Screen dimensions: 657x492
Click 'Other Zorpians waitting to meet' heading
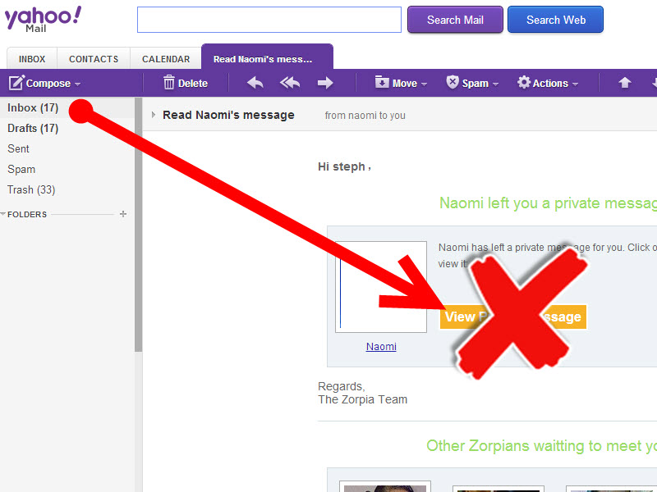click(542, 446)
